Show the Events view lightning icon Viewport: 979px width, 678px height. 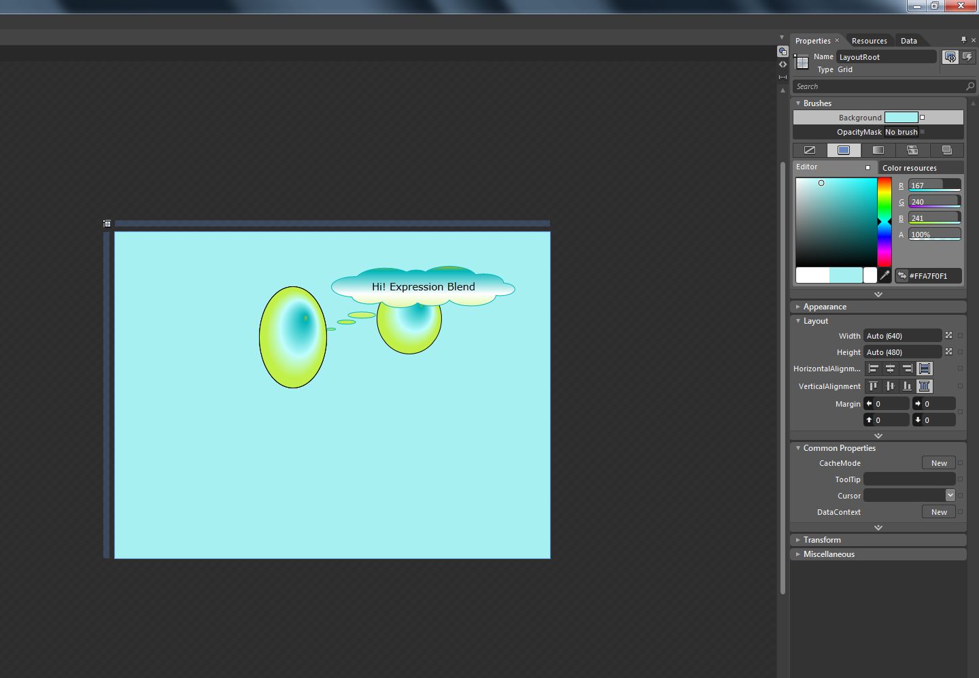[967, 57]
